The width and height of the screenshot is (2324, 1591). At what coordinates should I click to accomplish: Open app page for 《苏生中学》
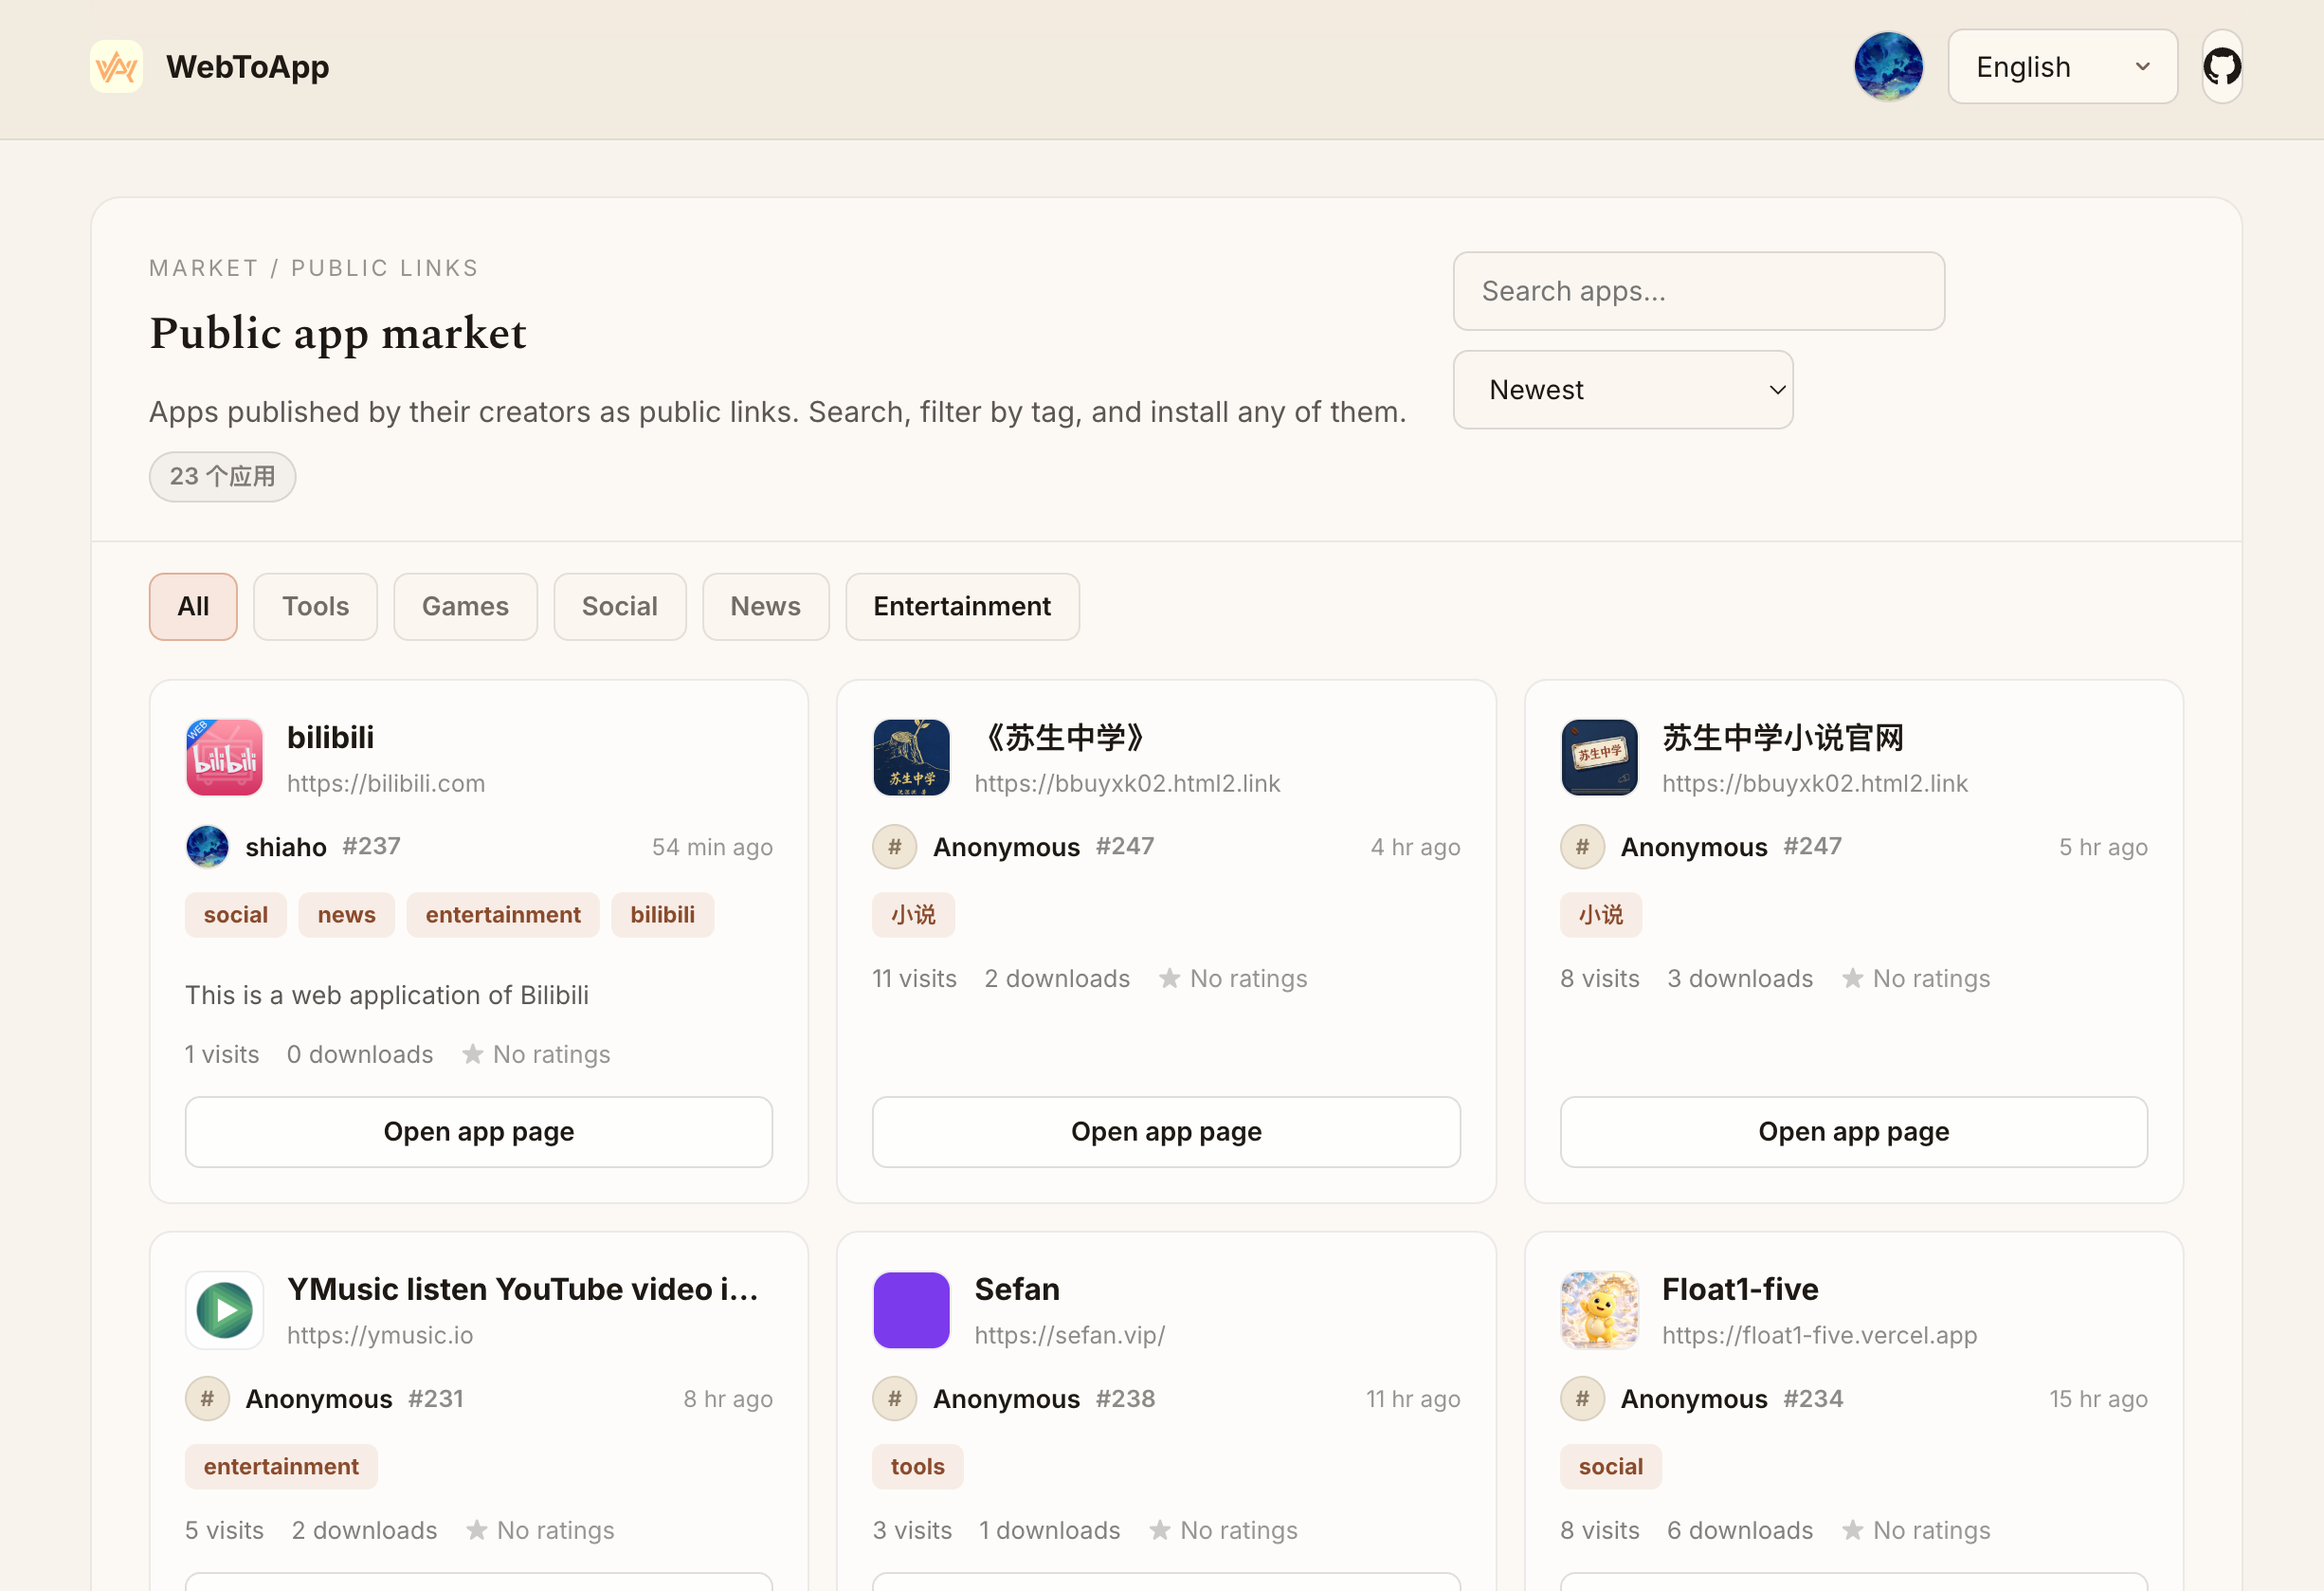coord(1166,1132)
